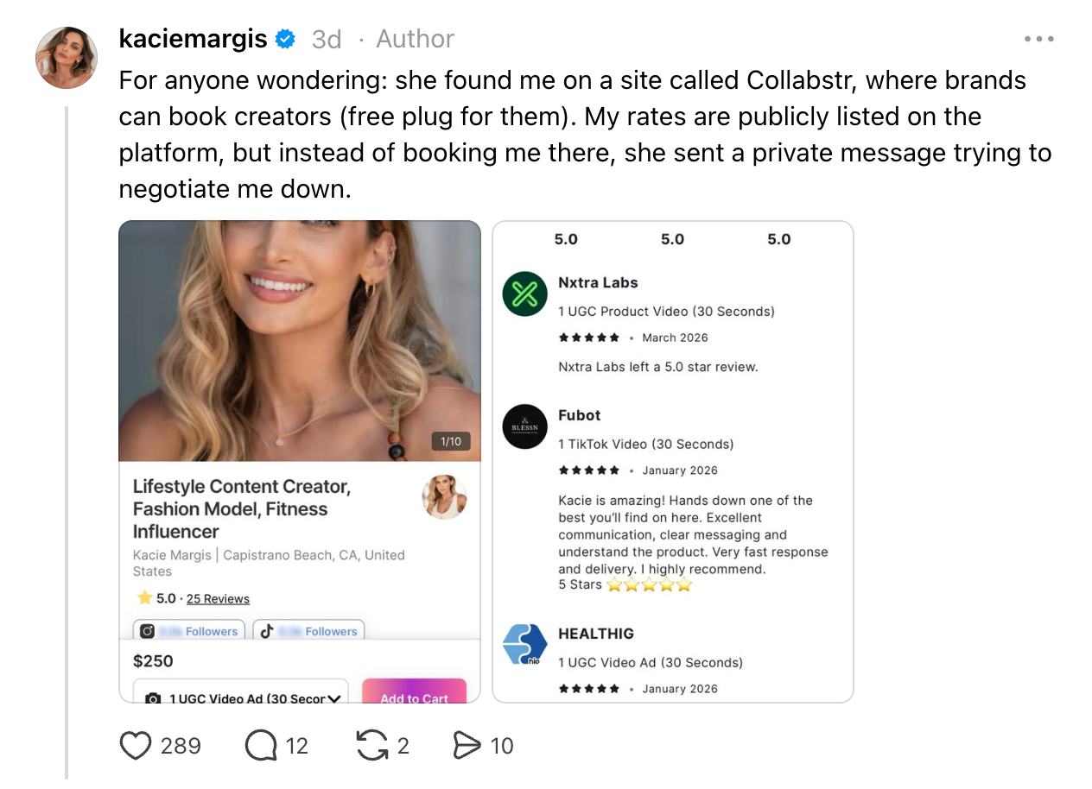Click the HEALTHIG blue logo
This screenshot has height=789, width=1092.
point(525,645)
